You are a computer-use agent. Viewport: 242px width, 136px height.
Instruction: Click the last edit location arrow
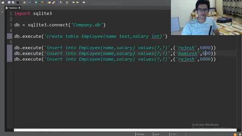tap(73, 2)
